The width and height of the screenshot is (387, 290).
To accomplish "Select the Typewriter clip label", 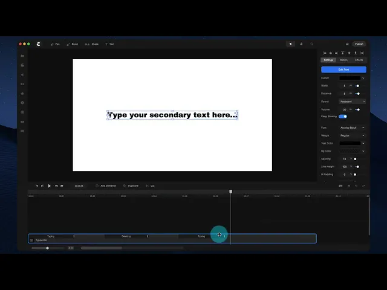I will (41, 240).
